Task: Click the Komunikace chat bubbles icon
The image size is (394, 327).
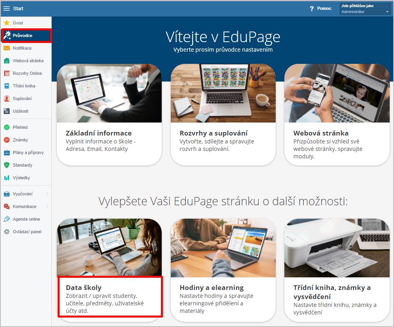Action: [x=7, y=206]
